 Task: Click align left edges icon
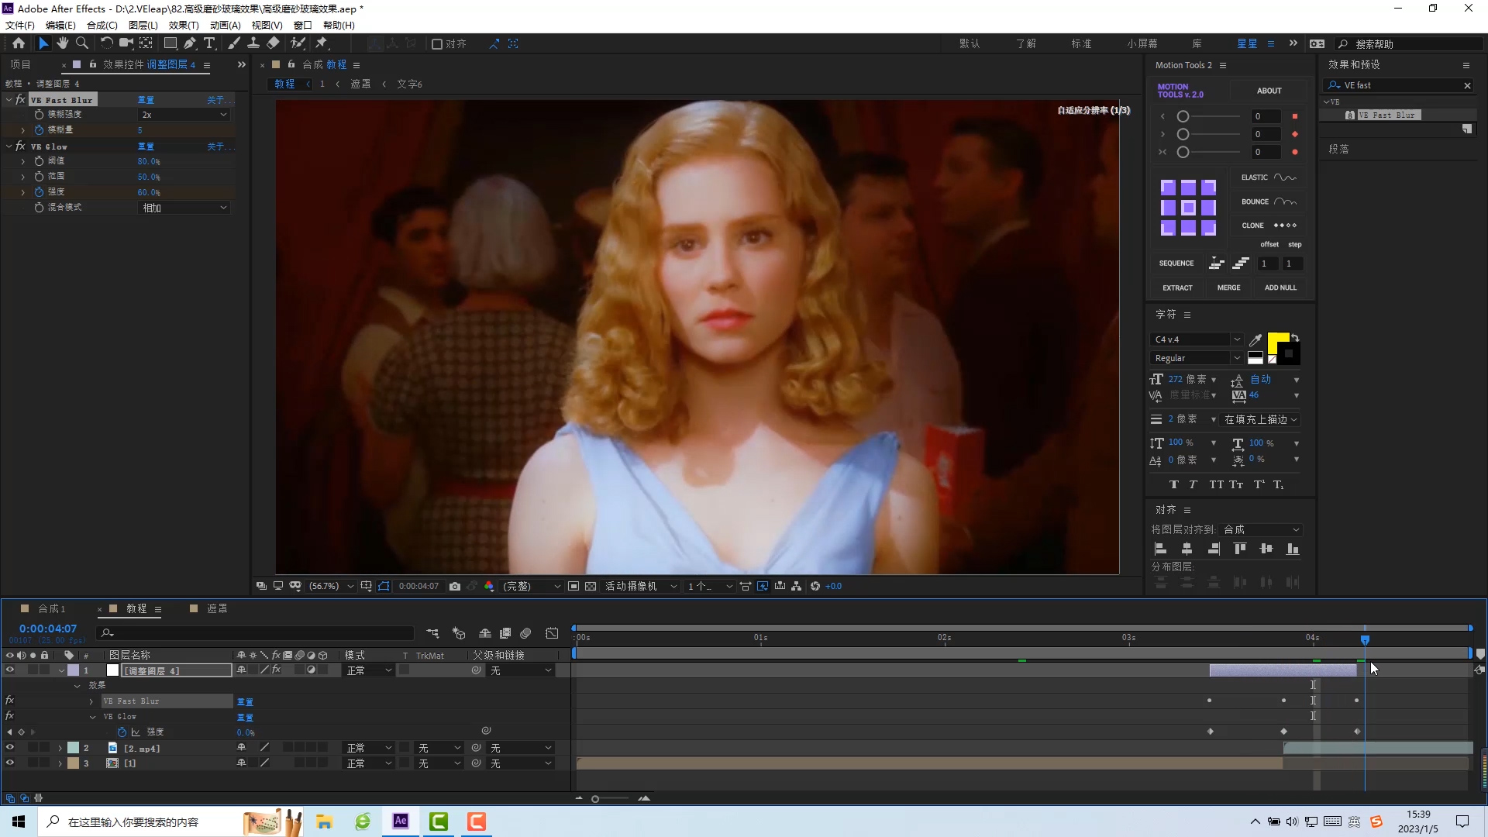(x=1161, y=549)
